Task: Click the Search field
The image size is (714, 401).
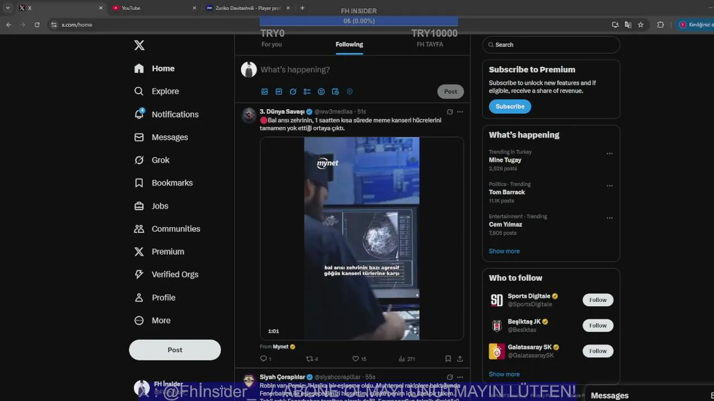Action: (551, 45)
